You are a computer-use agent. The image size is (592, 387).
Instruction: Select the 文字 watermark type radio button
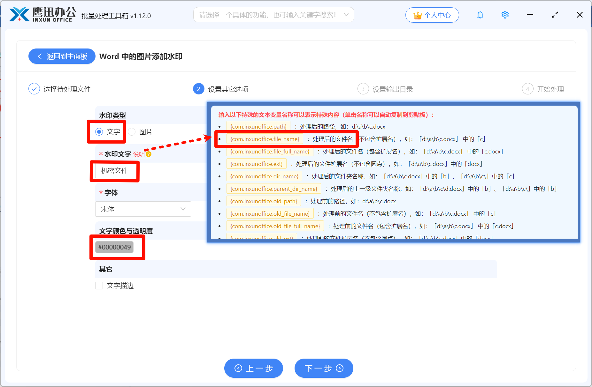click(99, 132)
